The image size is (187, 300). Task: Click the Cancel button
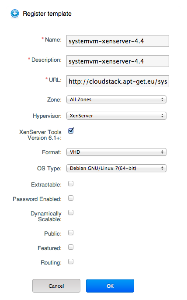[x=56, y=286]
